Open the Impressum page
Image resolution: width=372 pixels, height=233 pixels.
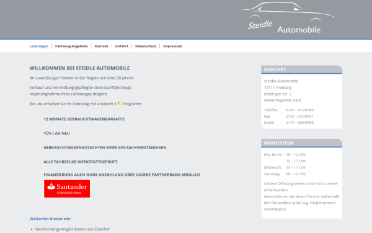172,46
